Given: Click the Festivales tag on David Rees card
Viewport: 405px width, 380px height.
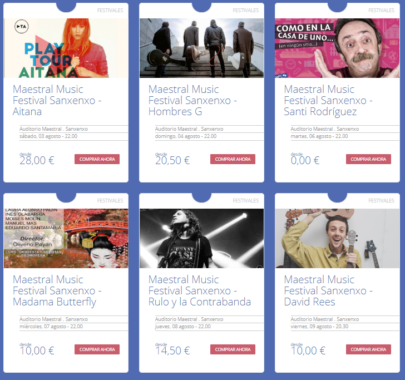Looking at the screenshot, I should pos(381,200).
